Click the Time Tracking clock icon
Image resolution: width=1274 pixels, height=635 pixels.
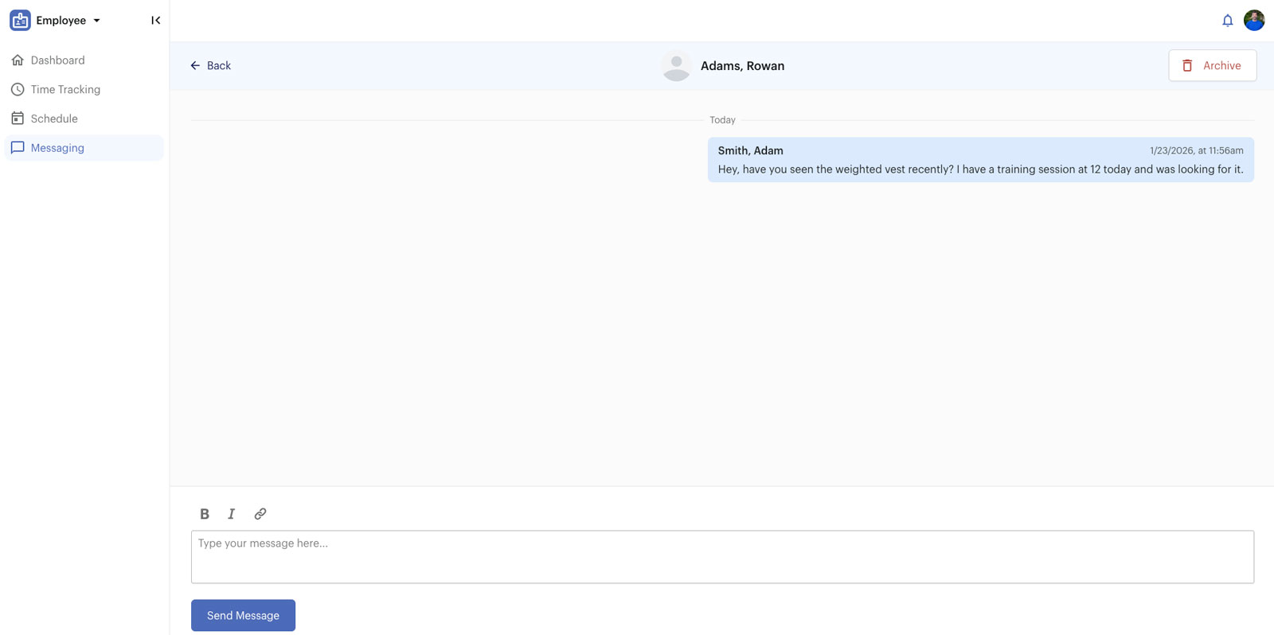point(18,90)
